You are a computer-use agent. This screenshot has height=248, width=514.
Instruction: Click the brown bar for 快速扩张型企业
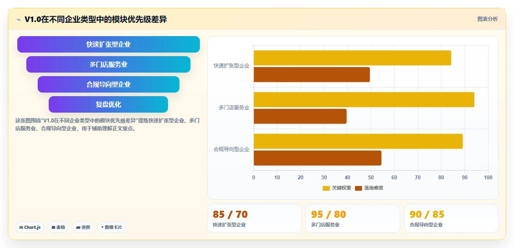312,75
